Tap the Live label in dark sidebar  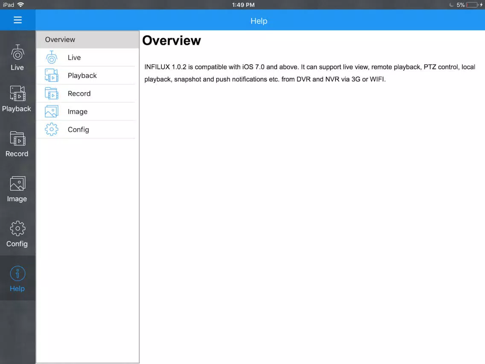click(x=18, y=68)
